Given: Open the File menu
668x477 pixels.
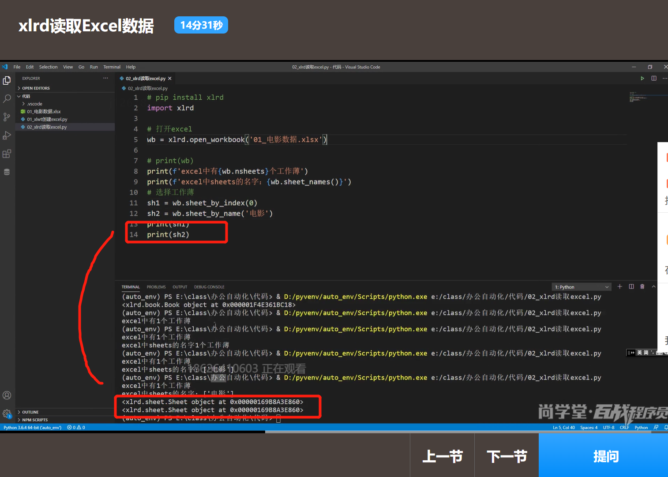Looking at the screenshot, I should click(x=17, y=67).
